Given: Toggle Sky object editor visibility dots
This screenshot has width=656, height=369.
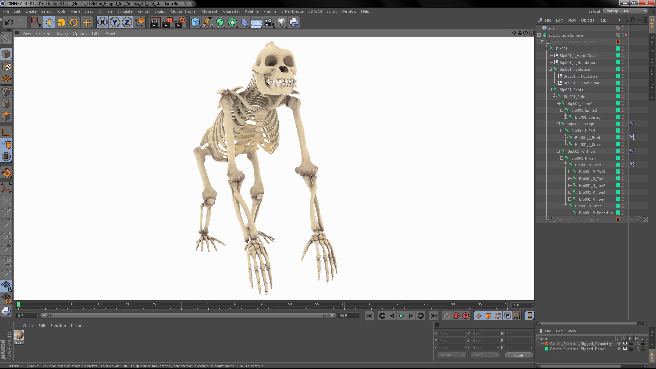Looking at the screenshot, I should click(x=623, y=28).
